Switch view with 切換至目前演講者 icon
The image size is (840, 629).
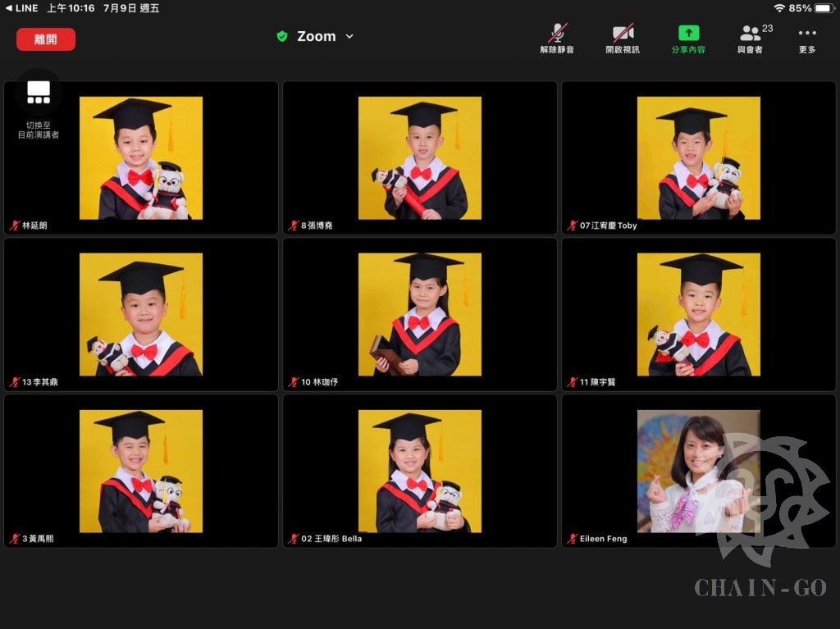click(x=39, y=92)
